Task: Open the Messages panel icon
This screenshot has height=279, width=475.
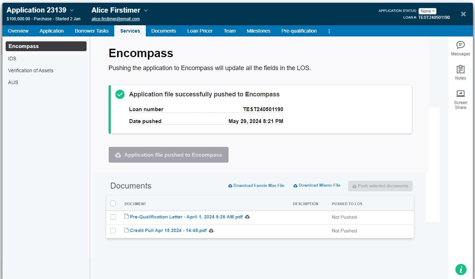Action: [x=460, y=45]
